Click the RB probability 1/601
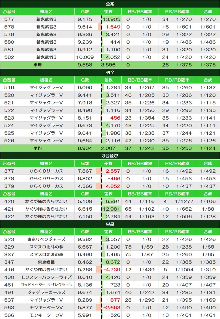Image resolution: width=220 pixels, height=319 pixels. [184, 27]
